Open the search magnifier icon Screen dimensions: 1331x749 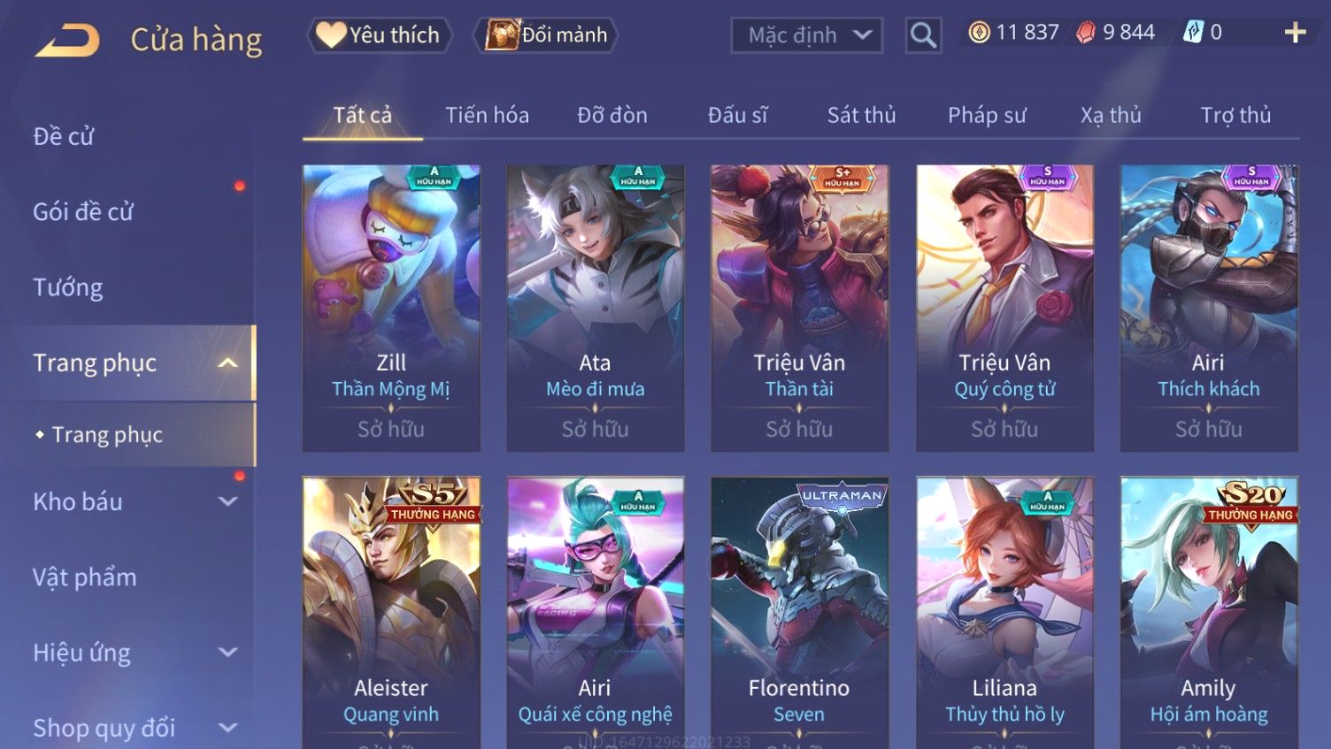923,35
